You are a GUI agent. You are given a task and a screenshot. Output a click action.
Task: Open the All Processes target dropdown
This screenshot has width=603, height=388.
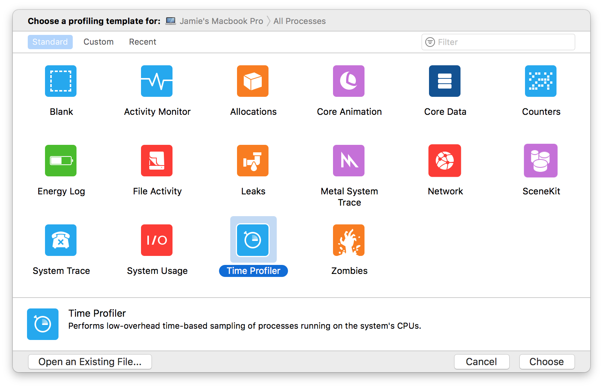coord(300,21)
